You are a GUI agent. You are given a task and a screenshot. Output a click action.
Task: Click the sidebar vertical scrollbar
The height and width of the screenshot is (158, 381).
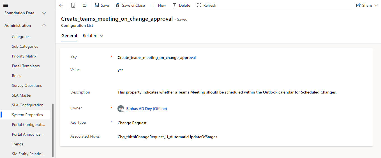(53, 131)
